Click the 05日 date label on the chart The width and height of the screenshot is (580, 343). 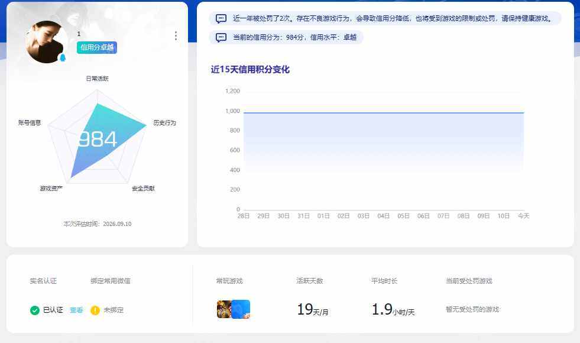click(403, 216)
